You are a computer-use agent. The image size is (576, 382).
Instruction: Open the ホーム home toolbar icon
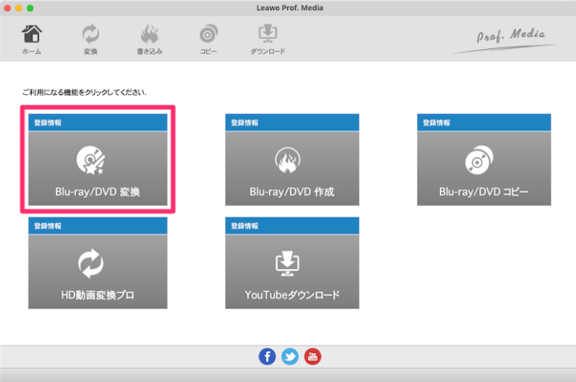click(x=32, y=40)
